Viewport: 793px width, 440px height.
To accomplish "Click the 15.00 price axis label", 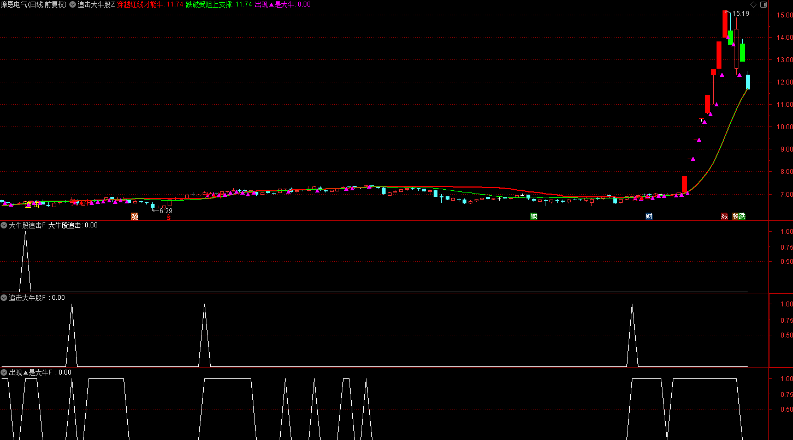I will pos(784,15).
